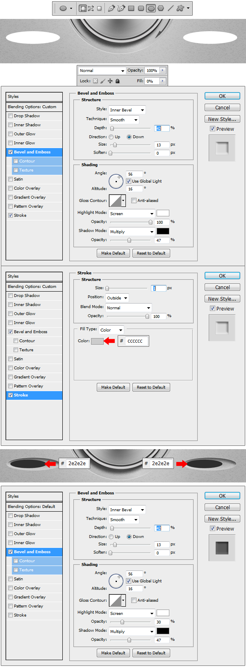246x670 pixels.
Task: Select the Line shape tool
Action: click(x=171, y=8)
